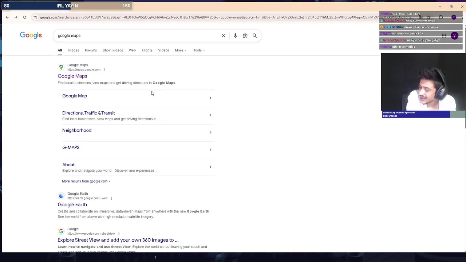Clear the search box with the X icon
The image size is (466, 262).
pos(224,36)
